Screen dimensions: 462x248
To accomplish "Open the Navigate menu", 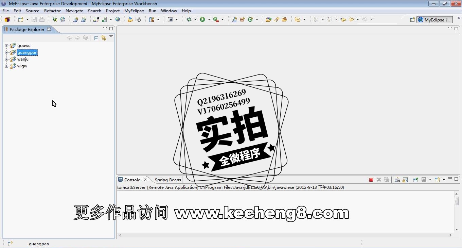I will tap(74, 11).
